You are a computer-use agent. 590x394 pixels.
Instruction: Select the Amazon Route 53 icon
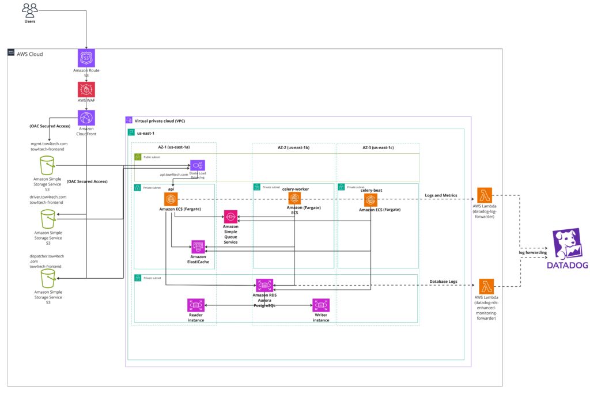click(86, 58)
